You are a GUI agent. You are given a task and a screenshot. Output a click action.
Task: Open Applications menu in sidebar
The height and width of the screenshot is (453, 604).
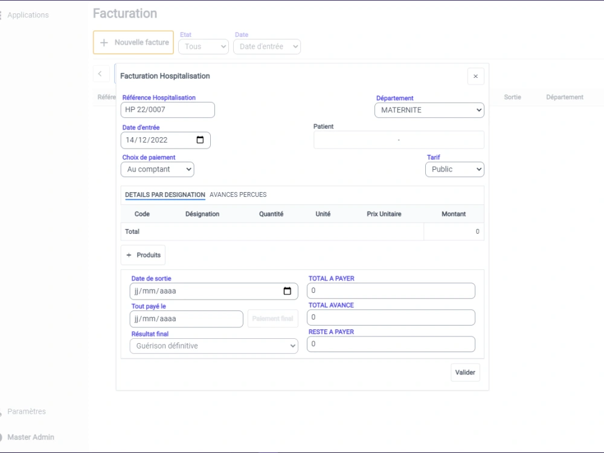click(28, 15)
